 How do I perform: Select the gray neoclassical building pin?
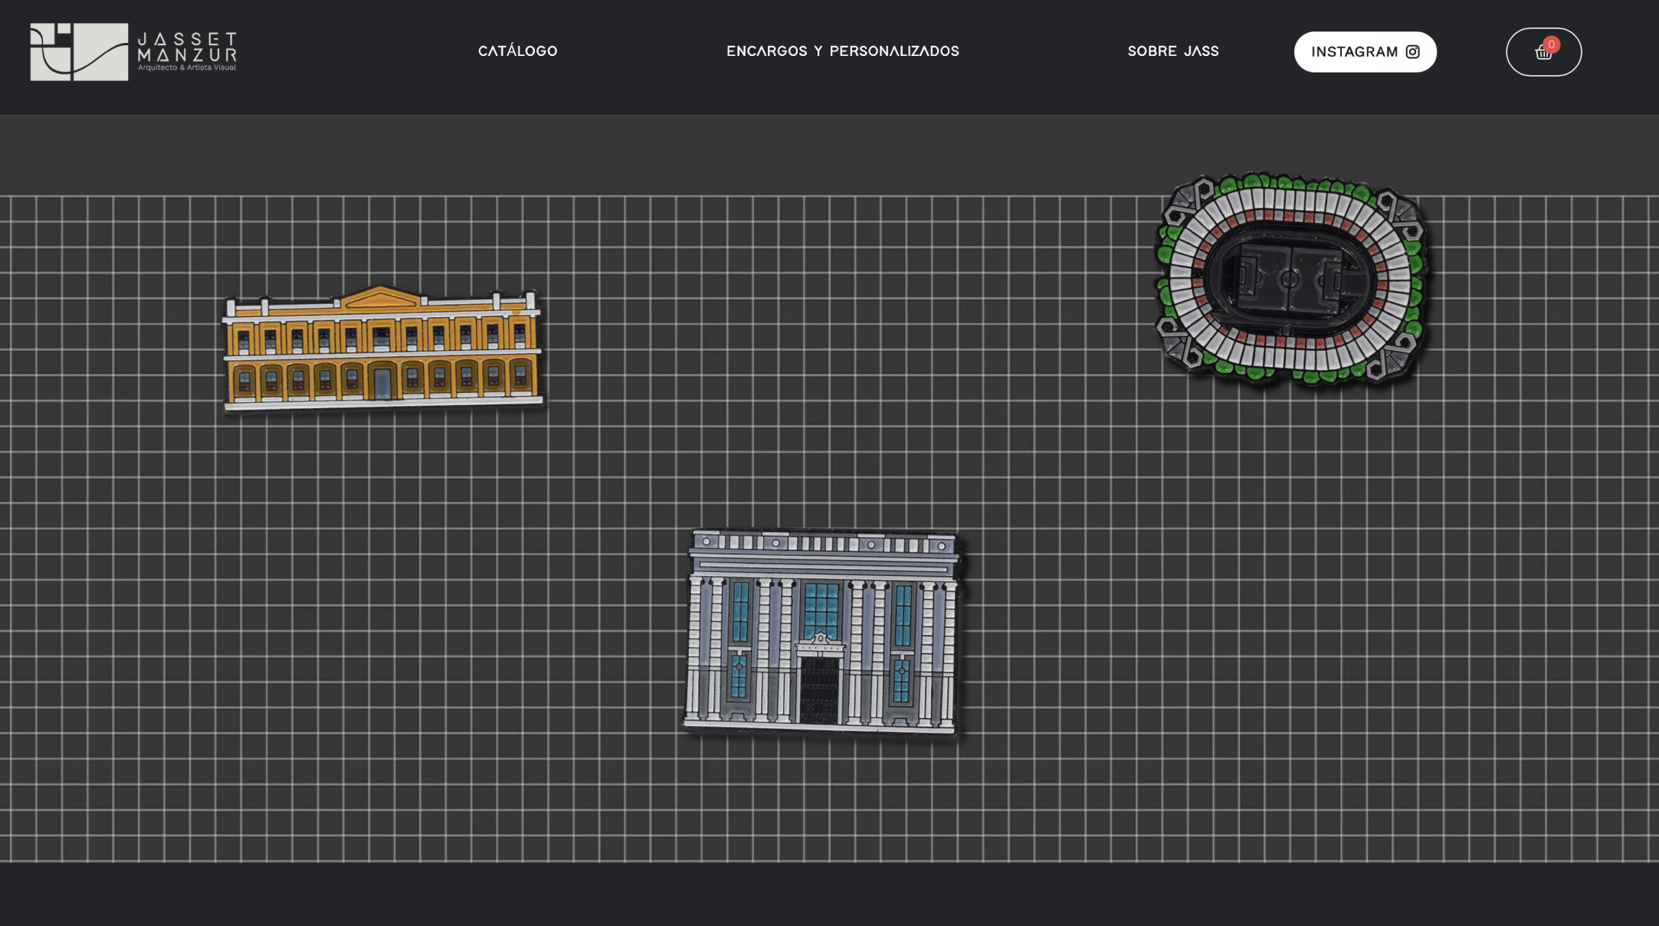[822, 632]
